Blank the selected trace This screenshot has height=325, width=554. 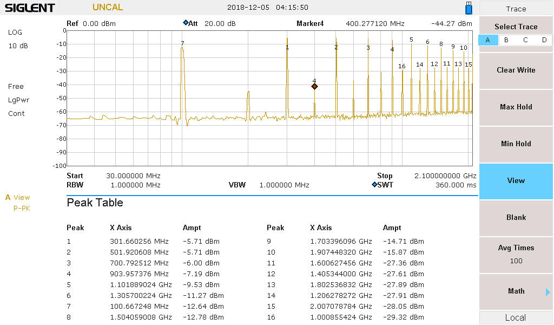pyautogui.click(x=516, y=217)
